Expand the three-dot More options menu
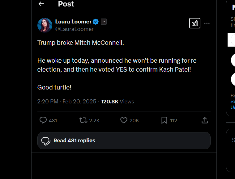 [207, 23]
